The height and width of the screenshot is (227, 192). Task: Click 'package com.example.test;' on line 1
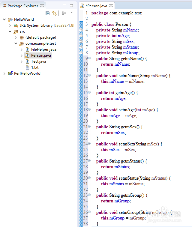(117, 13)
